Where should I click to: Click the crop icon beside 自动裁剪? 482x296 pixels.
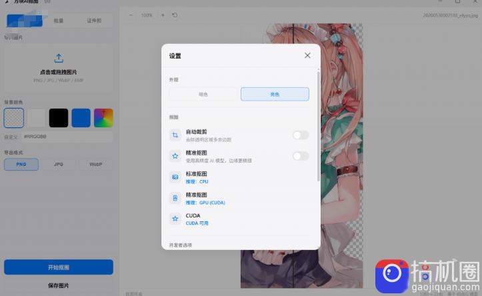175,135
